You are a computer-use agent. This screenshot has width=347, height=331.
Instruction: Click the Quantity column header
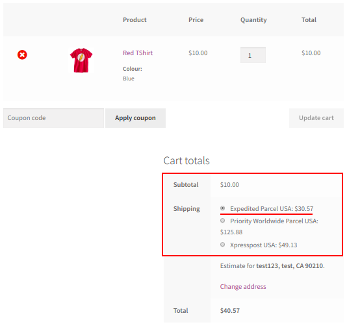click(x=253, y=20)
